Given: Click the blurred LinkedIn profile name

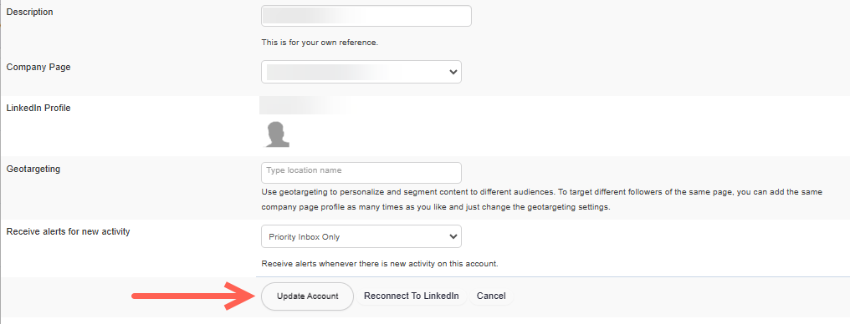Looking at the screenshot, I should [304, 105].
